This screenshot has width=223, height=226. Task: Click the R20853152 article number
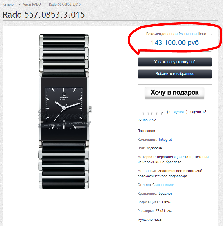tap(147, 120)
